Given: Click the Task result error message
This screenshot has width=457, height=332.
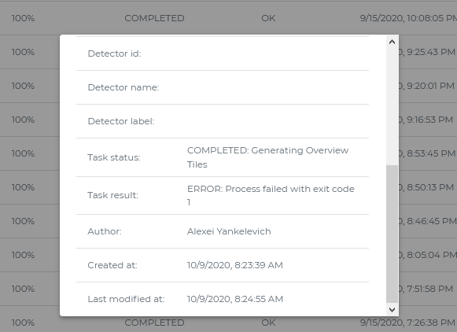Looking at the screenshot, I should (271, 195).
